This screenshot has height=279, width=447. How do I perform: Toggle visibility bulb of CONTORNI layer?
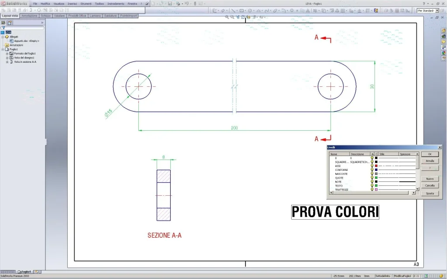click(x=372, y=170)
